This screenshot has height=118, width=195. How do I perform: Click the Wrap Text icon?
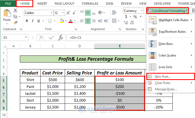[114, 13]
